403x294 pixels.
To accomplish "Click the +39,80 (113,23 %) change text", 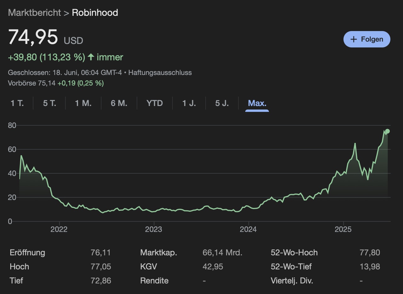I will point(47,57).
